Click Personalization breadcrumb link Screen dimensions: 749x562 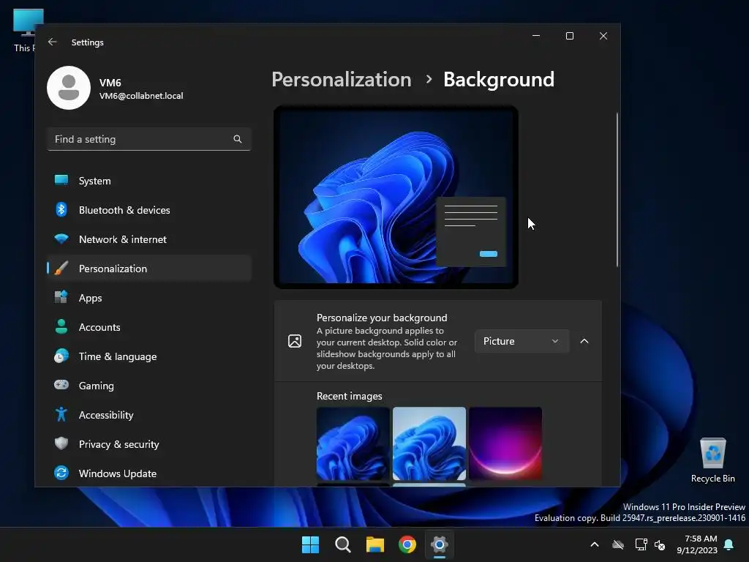342,79
